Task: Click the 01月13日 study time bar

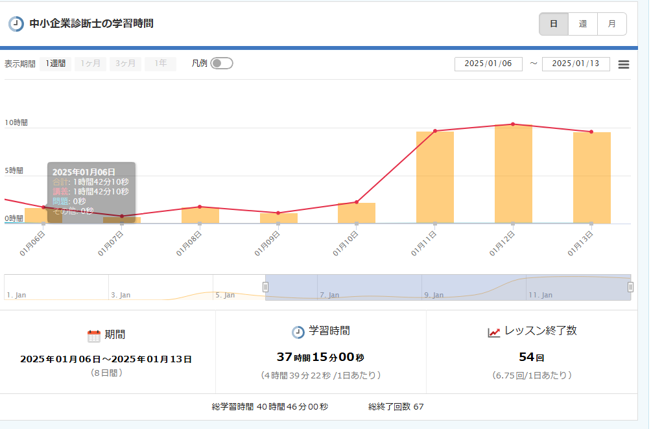Action: (x=592, y=178)
